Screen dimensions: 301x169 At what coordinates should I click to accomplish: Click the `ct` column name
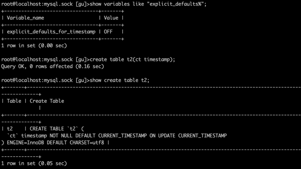coord(13,136)
